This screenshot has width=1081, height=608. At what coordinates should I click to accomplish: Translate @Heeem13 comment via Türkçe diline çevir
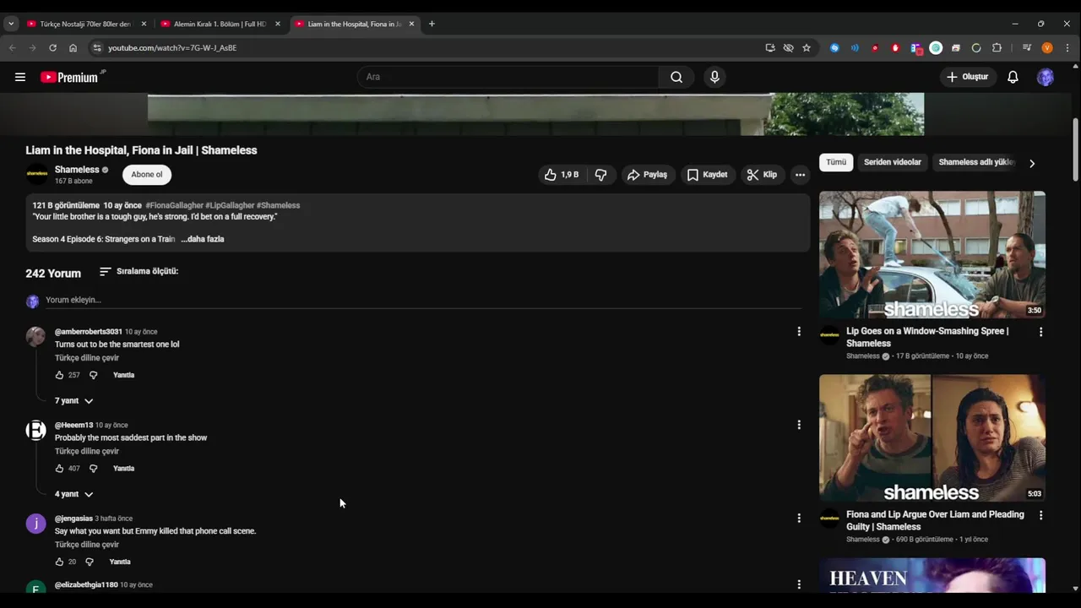(x=87, y=452)
